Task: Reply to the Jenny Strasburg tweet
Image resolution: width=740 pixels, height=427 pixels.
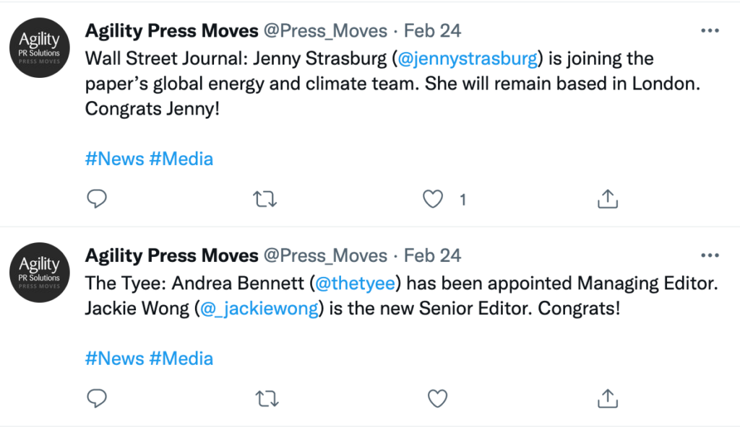Action: click(x=97, y=198)
